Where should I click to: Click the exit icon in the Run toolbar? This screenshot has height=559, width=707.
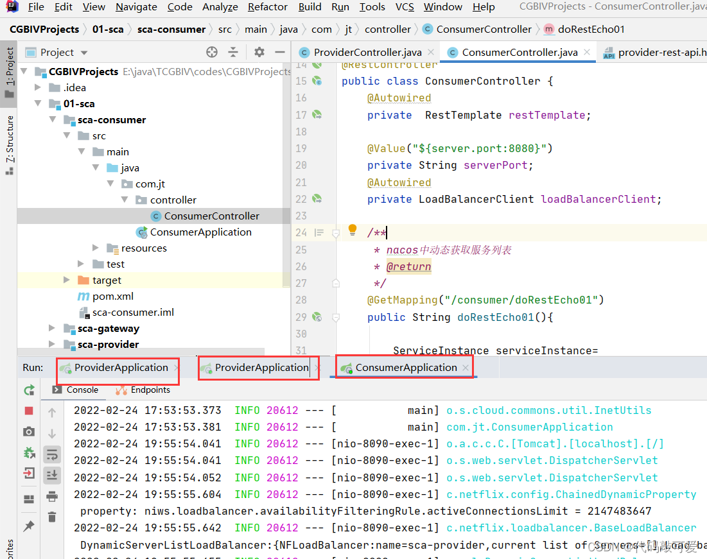click(29, 474)
